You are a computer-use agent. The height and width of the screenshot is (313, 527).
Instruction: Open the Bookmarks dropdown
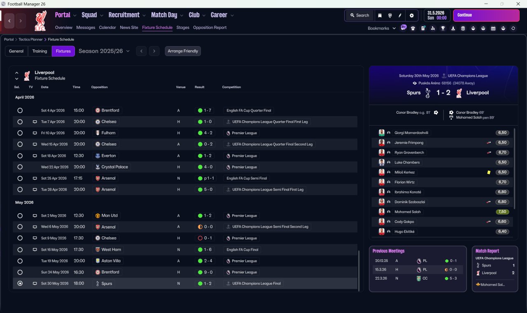382,28
